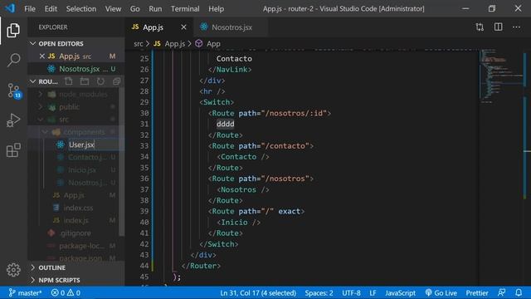This screenshot has width=531, height=299.
Task: Refresh the explorer file tree
Action: (x=100, y=81)
